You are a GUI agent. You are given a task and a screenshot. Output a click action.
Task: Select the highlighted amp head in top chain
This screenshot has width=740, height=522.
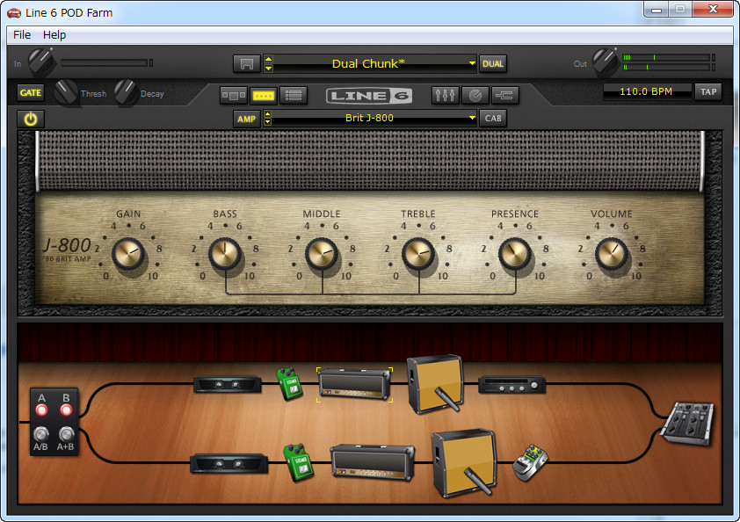pyautogui.click(x=354, y=384)
